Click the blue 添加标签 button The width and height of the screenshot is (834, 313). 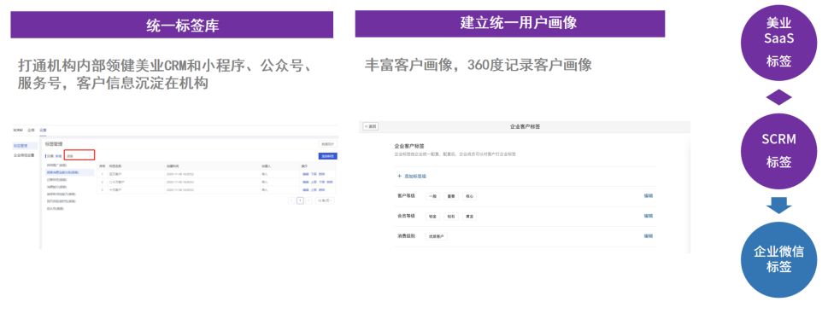[327, 156]
